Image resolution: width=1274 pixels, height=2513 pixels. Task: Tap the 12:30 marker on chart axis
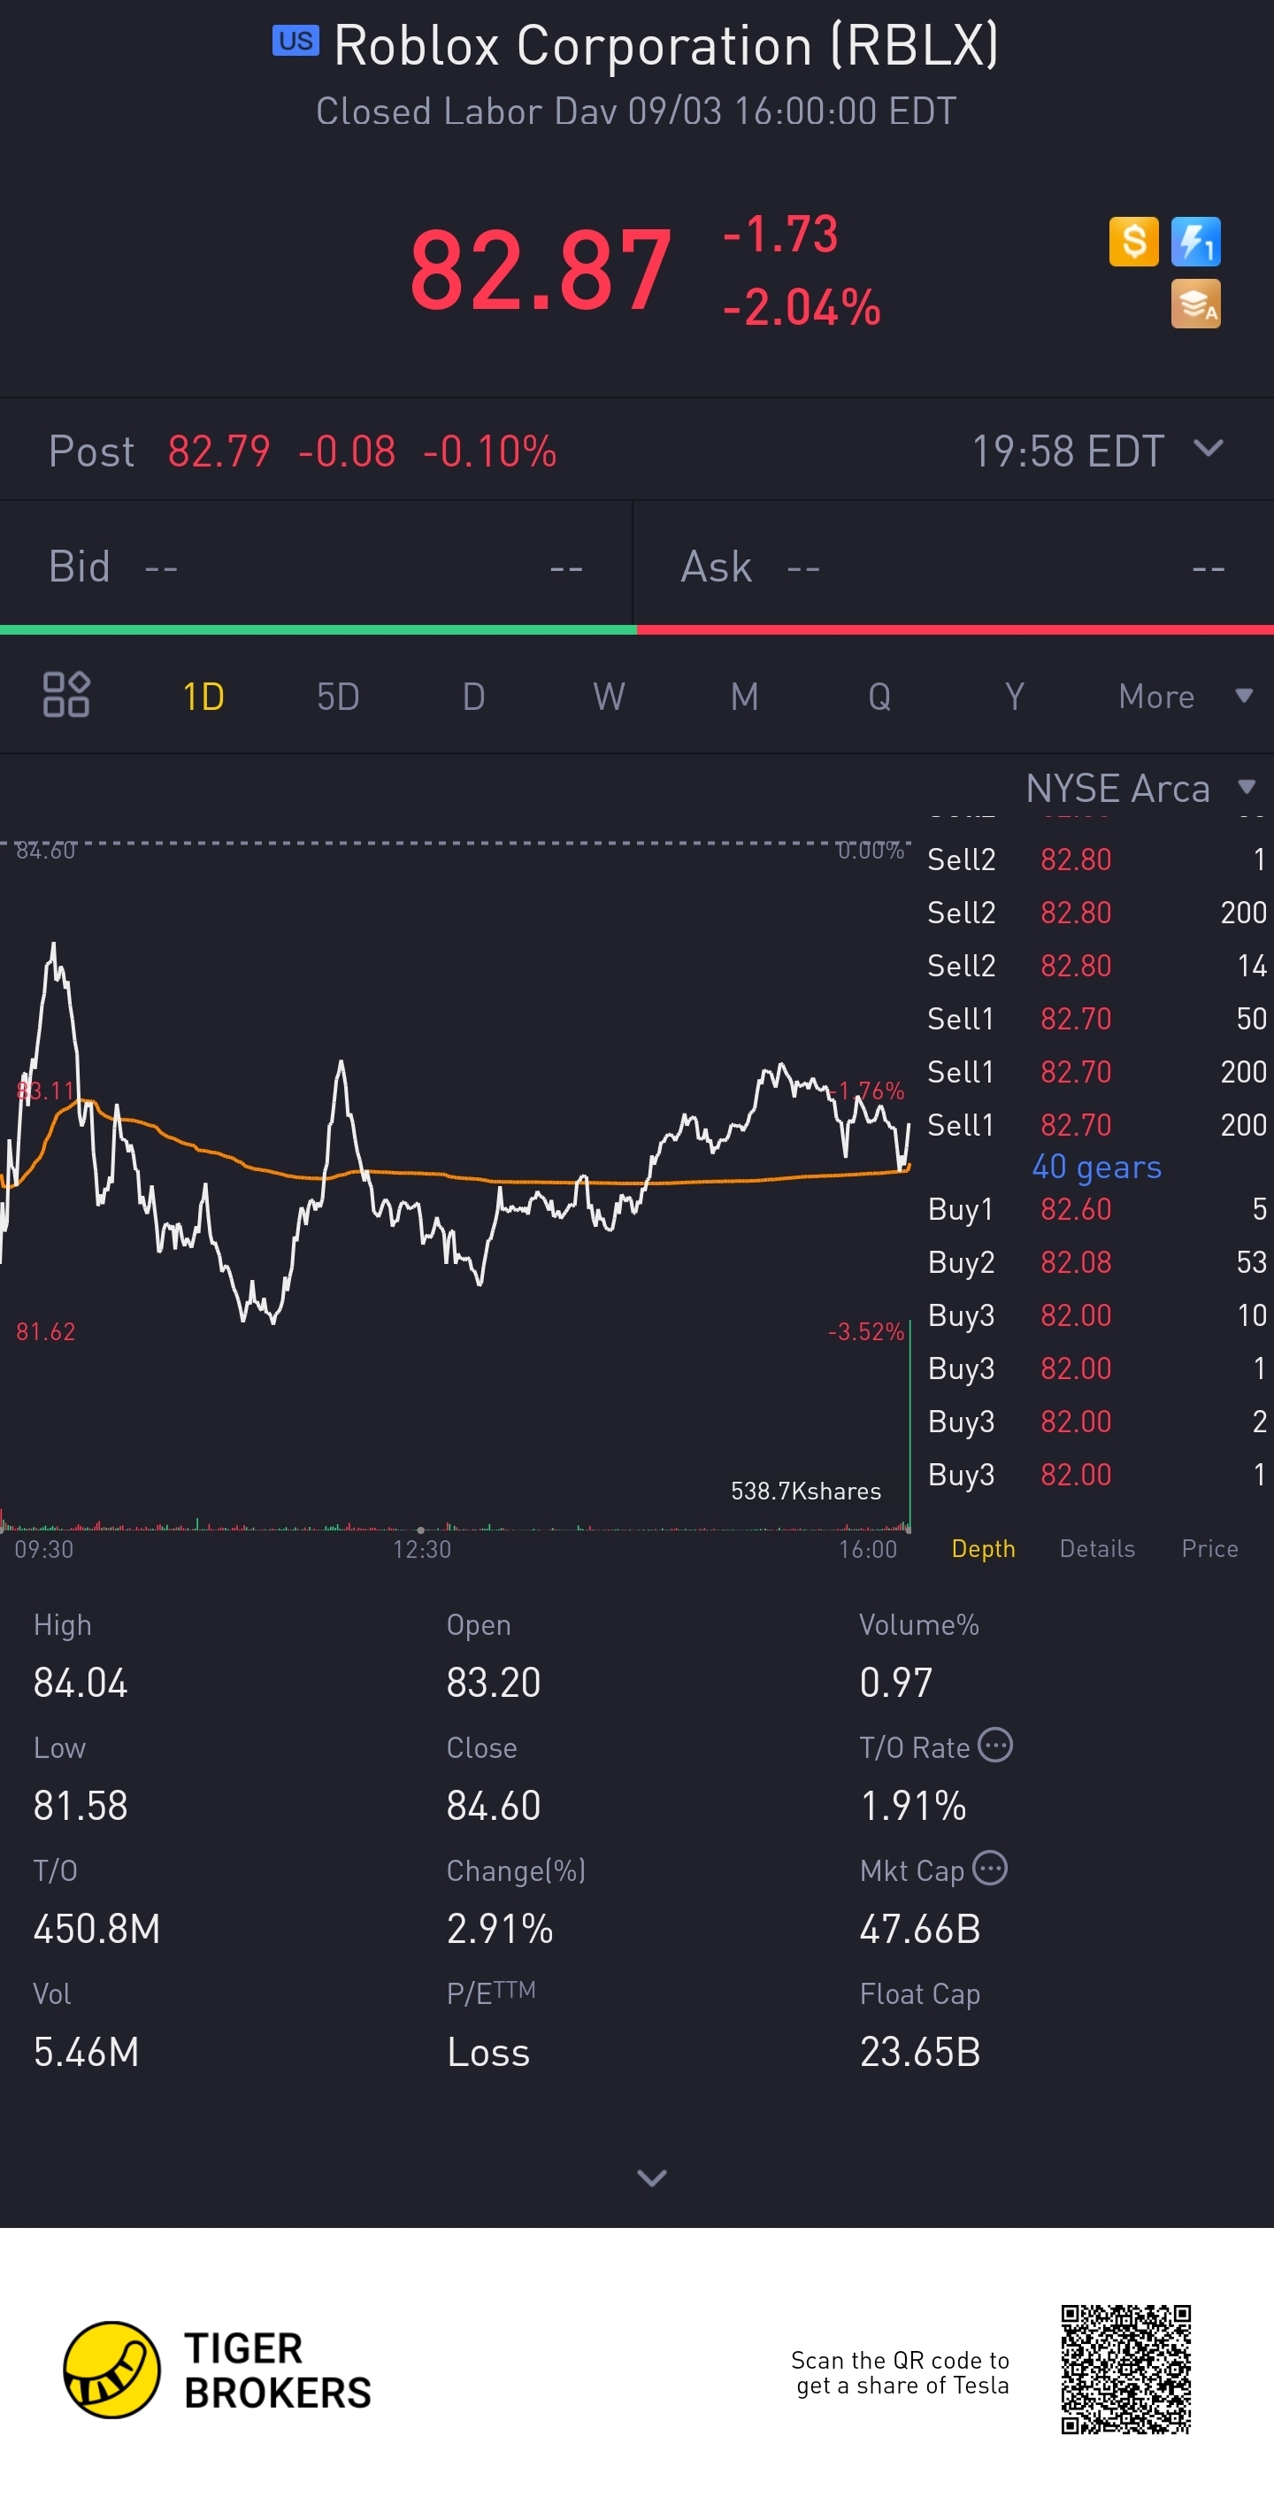click(x=422, y=1549)
